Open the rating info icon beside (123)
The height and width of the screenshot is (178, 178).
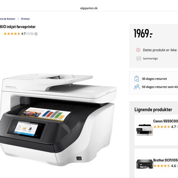36,34
